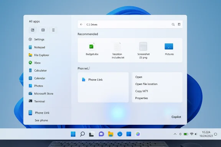Click the Copilot link in the panel

click(176, 117)
